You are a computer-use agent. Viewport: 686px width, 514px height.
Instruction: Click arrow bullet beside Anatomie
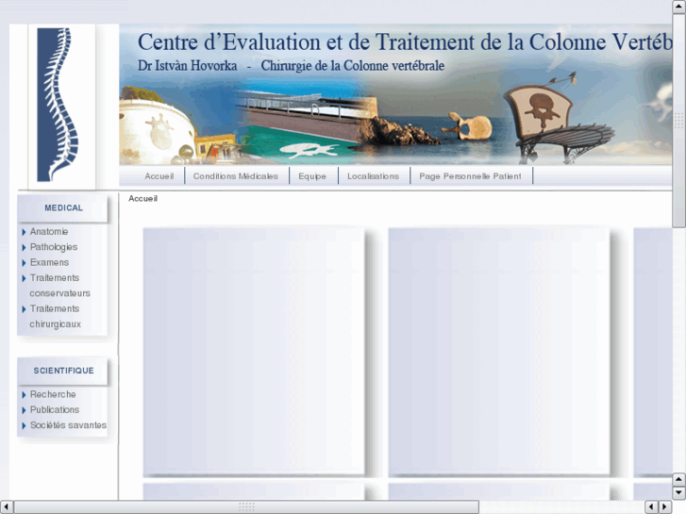pyautogui.click(x=24, y=232)
